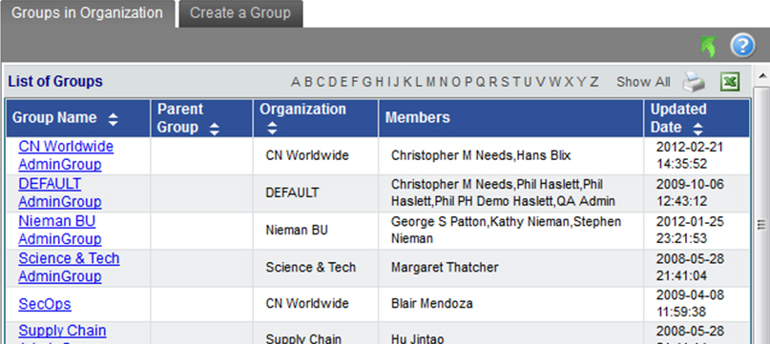The image size is (770, 344).
Task: Open CN Worldwide AdminGroup link
Action: coord(66,155)
